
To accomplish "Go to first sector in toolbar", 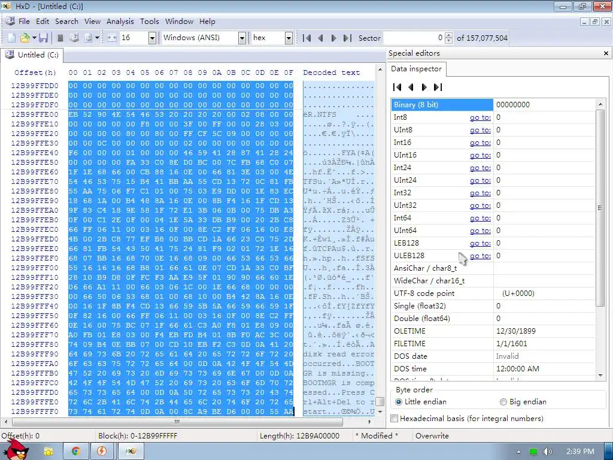I will pos(307,38).
